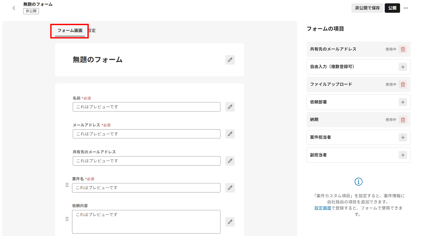Click the 非公開で保存 button

(x=367, y=8)
